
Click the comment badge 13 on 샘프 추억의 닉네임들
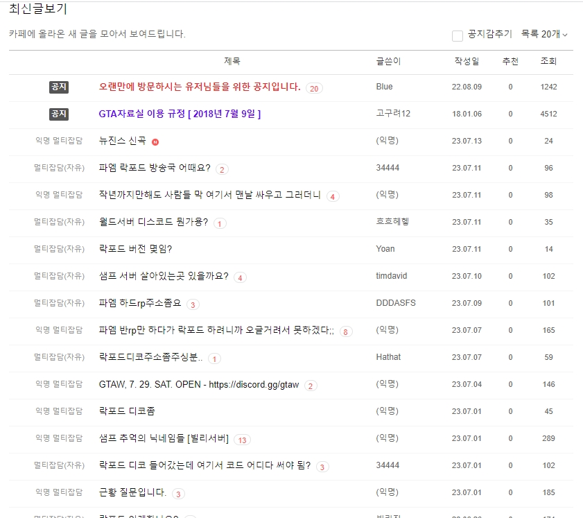pos(243,439)
